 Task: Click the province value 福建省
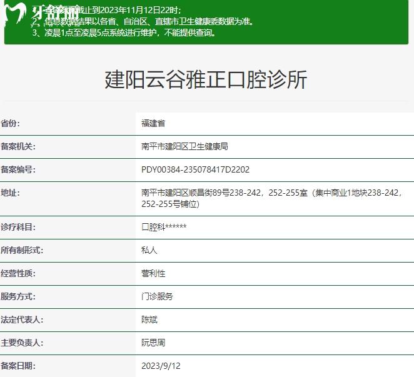click(153, 124)
